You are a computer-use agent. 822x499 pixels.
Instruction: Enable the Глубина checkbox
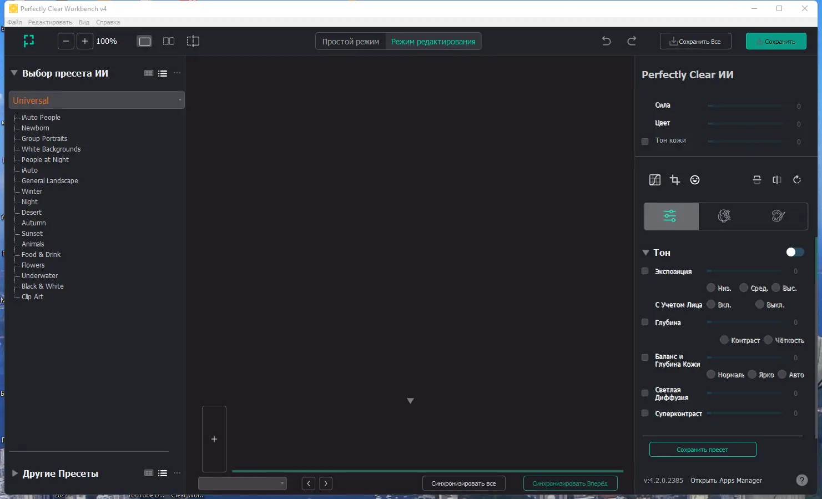click(645, 322)
